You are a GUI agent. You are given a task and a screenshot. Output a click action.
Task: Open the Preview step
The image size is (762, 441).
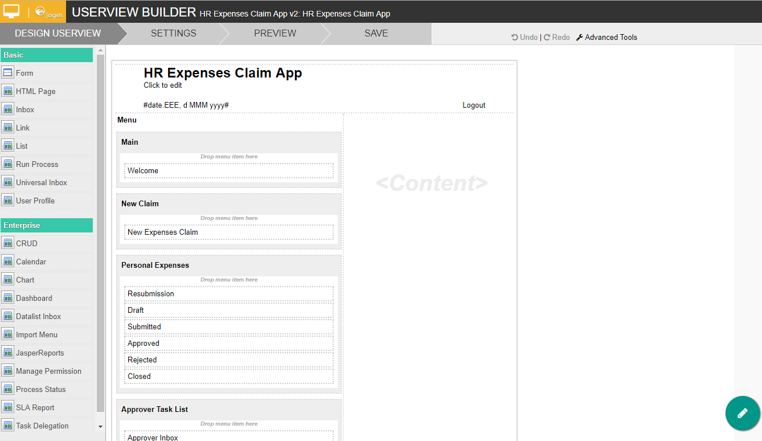click(275, 33)
